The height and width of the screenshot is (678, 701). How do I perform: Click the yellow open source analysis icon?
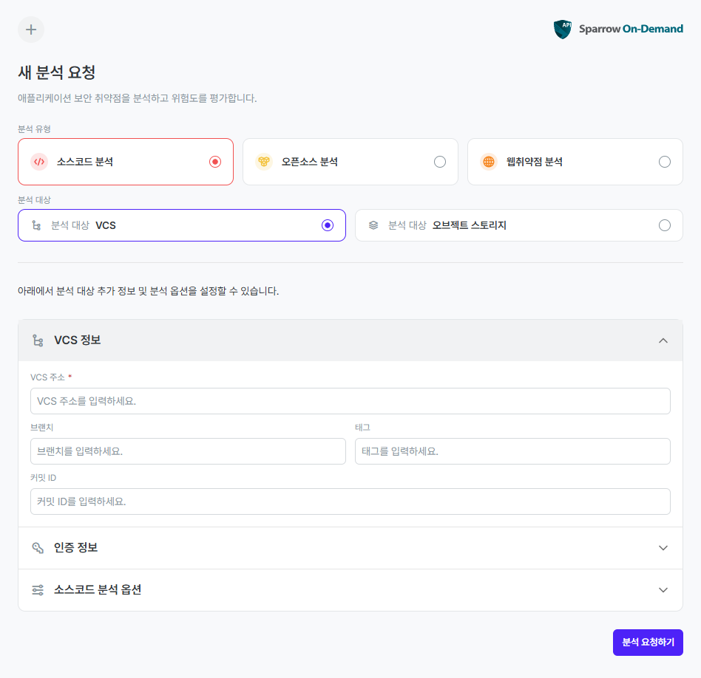pos(264,162)
